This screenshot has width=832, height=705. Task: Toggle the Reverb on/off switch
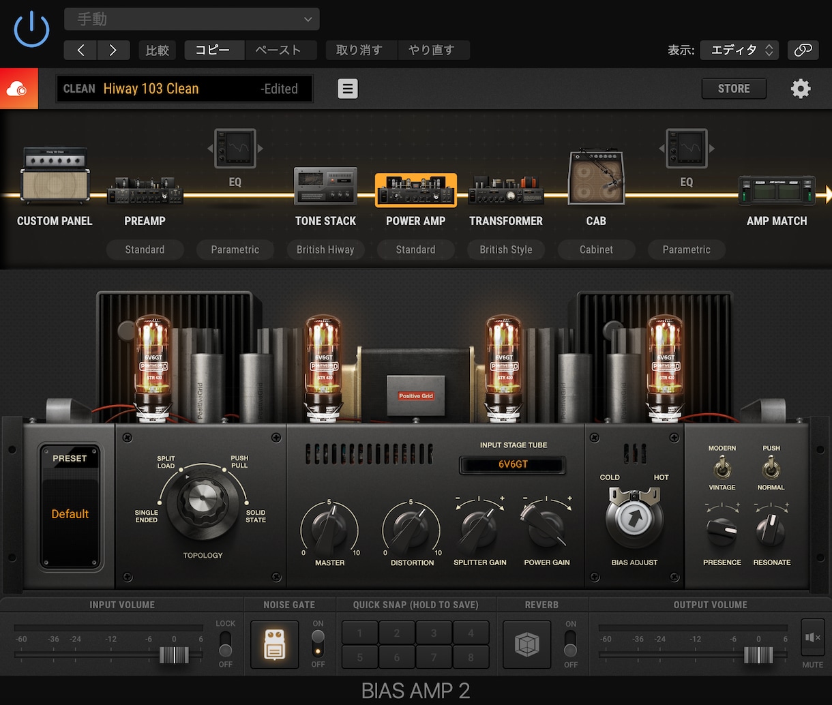pos(570,643)
